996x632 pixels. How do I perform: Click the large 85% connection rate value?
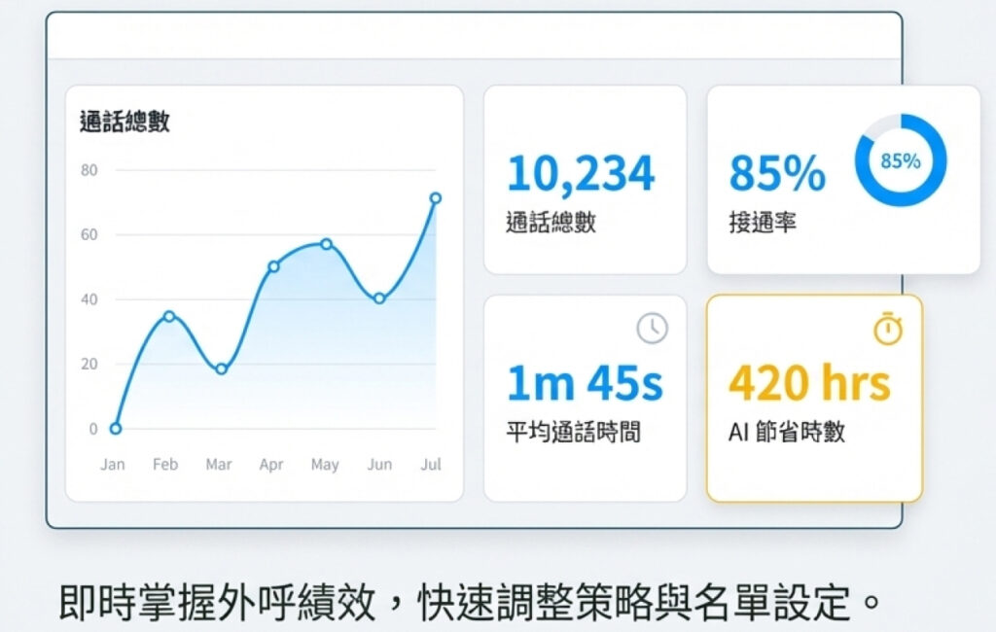pyautogui.click(x=776, y=174)
